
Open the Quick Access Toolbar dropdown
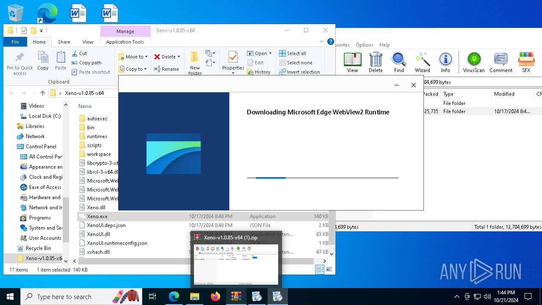pos(41,30)
